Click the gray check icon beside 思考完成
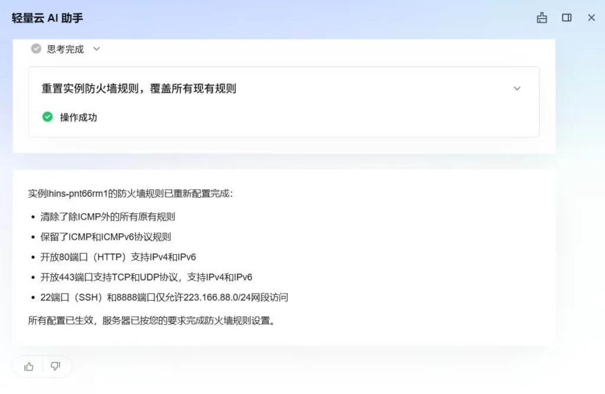 [36, 49]
